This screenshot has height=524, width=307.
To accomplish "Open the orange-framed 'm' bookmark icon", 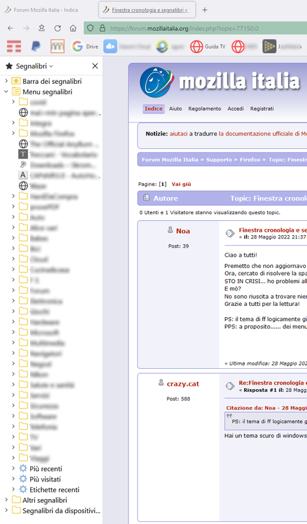I will [x=58, y=47].
